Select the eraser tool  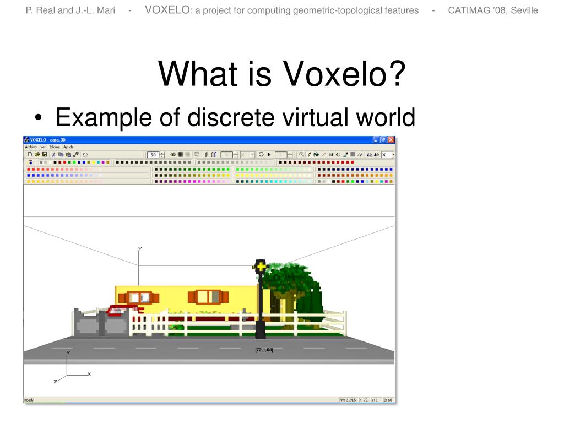point(360,155)
